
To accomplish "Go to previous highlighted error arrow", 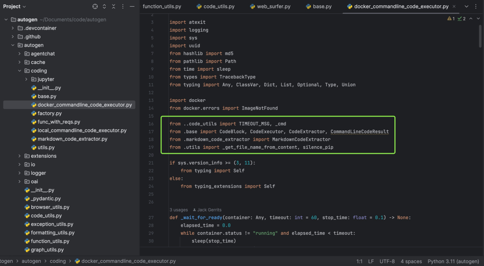I will tap(471, 19).
